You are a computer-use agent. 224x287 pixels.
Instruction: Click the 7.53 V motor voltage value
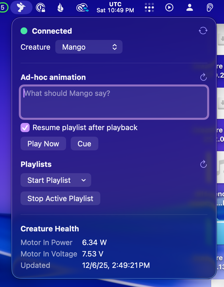pyautogui.click(x=93, y=254)
